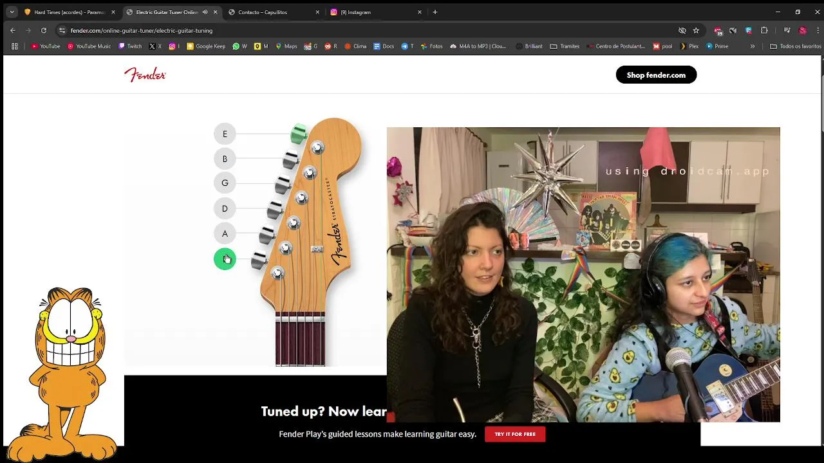Open site information icon in address bar
Screen dimensions: 824x463
pos(62,30)
